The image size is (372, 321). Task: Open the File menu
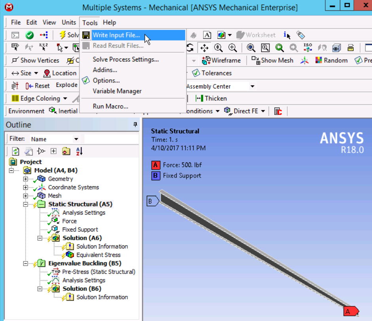click(x=16, y=22)
